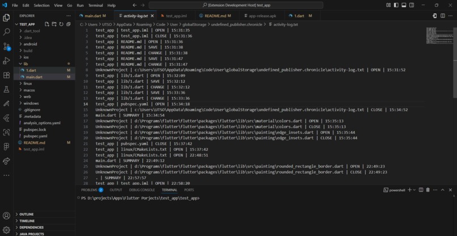The image size is (457, 236).
Task: Open the new terminal profile dropdown
Action: (414, 190)
